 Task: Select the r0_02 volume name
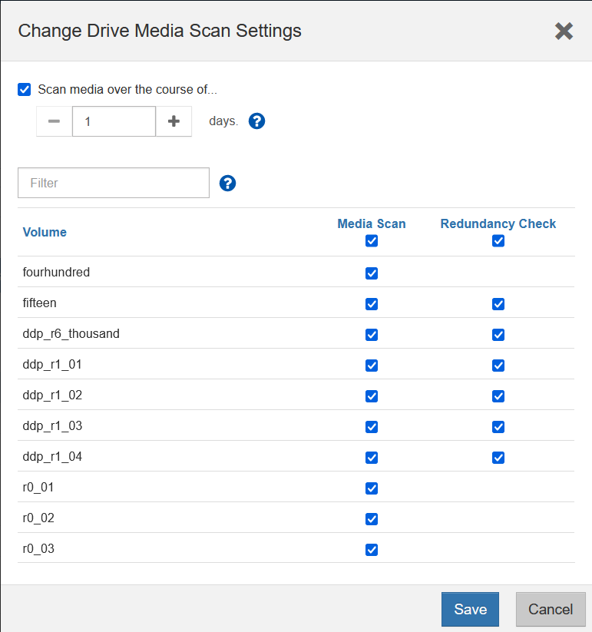click(x=38, y=518)
